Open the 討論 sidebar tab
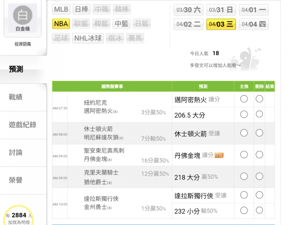 click(23, 153)
